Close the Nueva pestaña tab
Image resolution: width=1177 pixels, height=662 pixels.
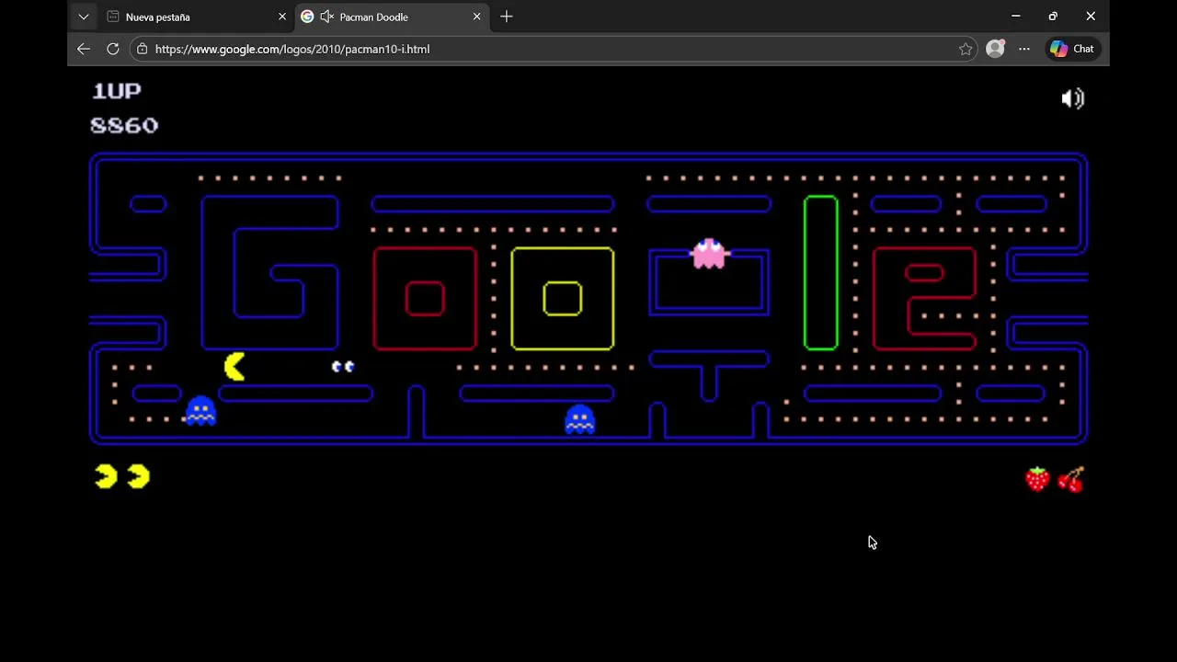coord(282,17)
